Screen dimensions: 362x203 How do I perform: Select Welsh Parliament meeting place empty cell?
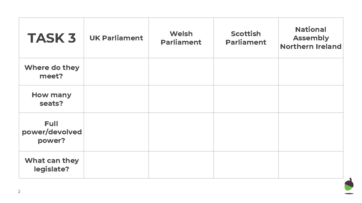[181, 72]
